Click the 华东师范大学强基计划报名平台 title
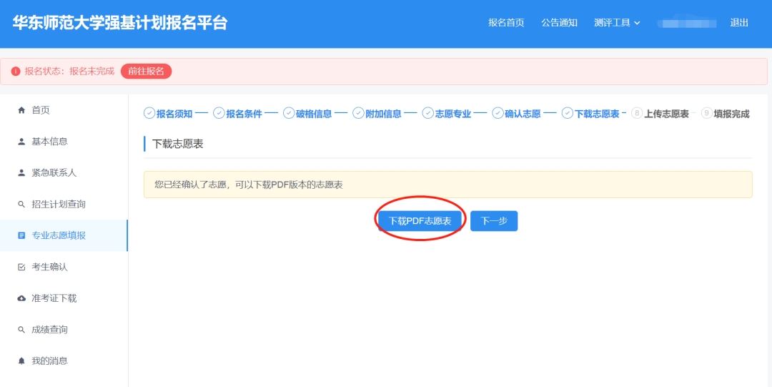Screen dimensions: 772x387 click(120, 23)
